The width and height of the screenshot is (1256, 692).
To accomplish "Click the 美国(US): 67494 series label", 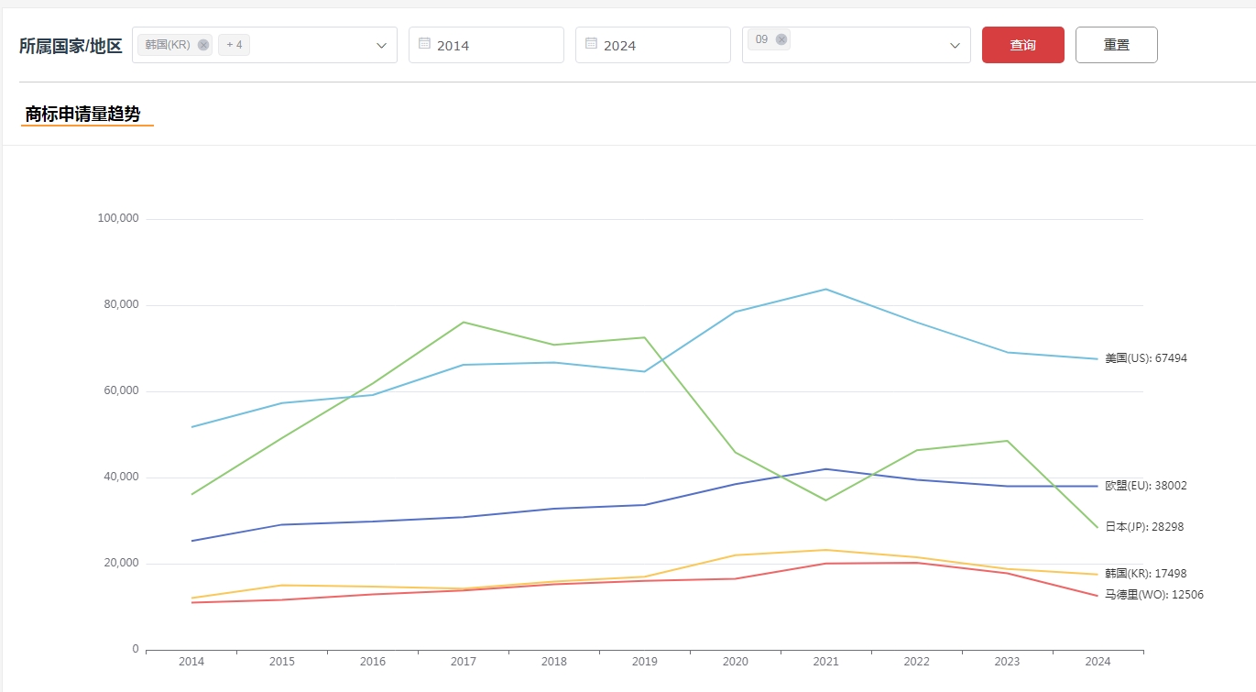I will 1145,358.
